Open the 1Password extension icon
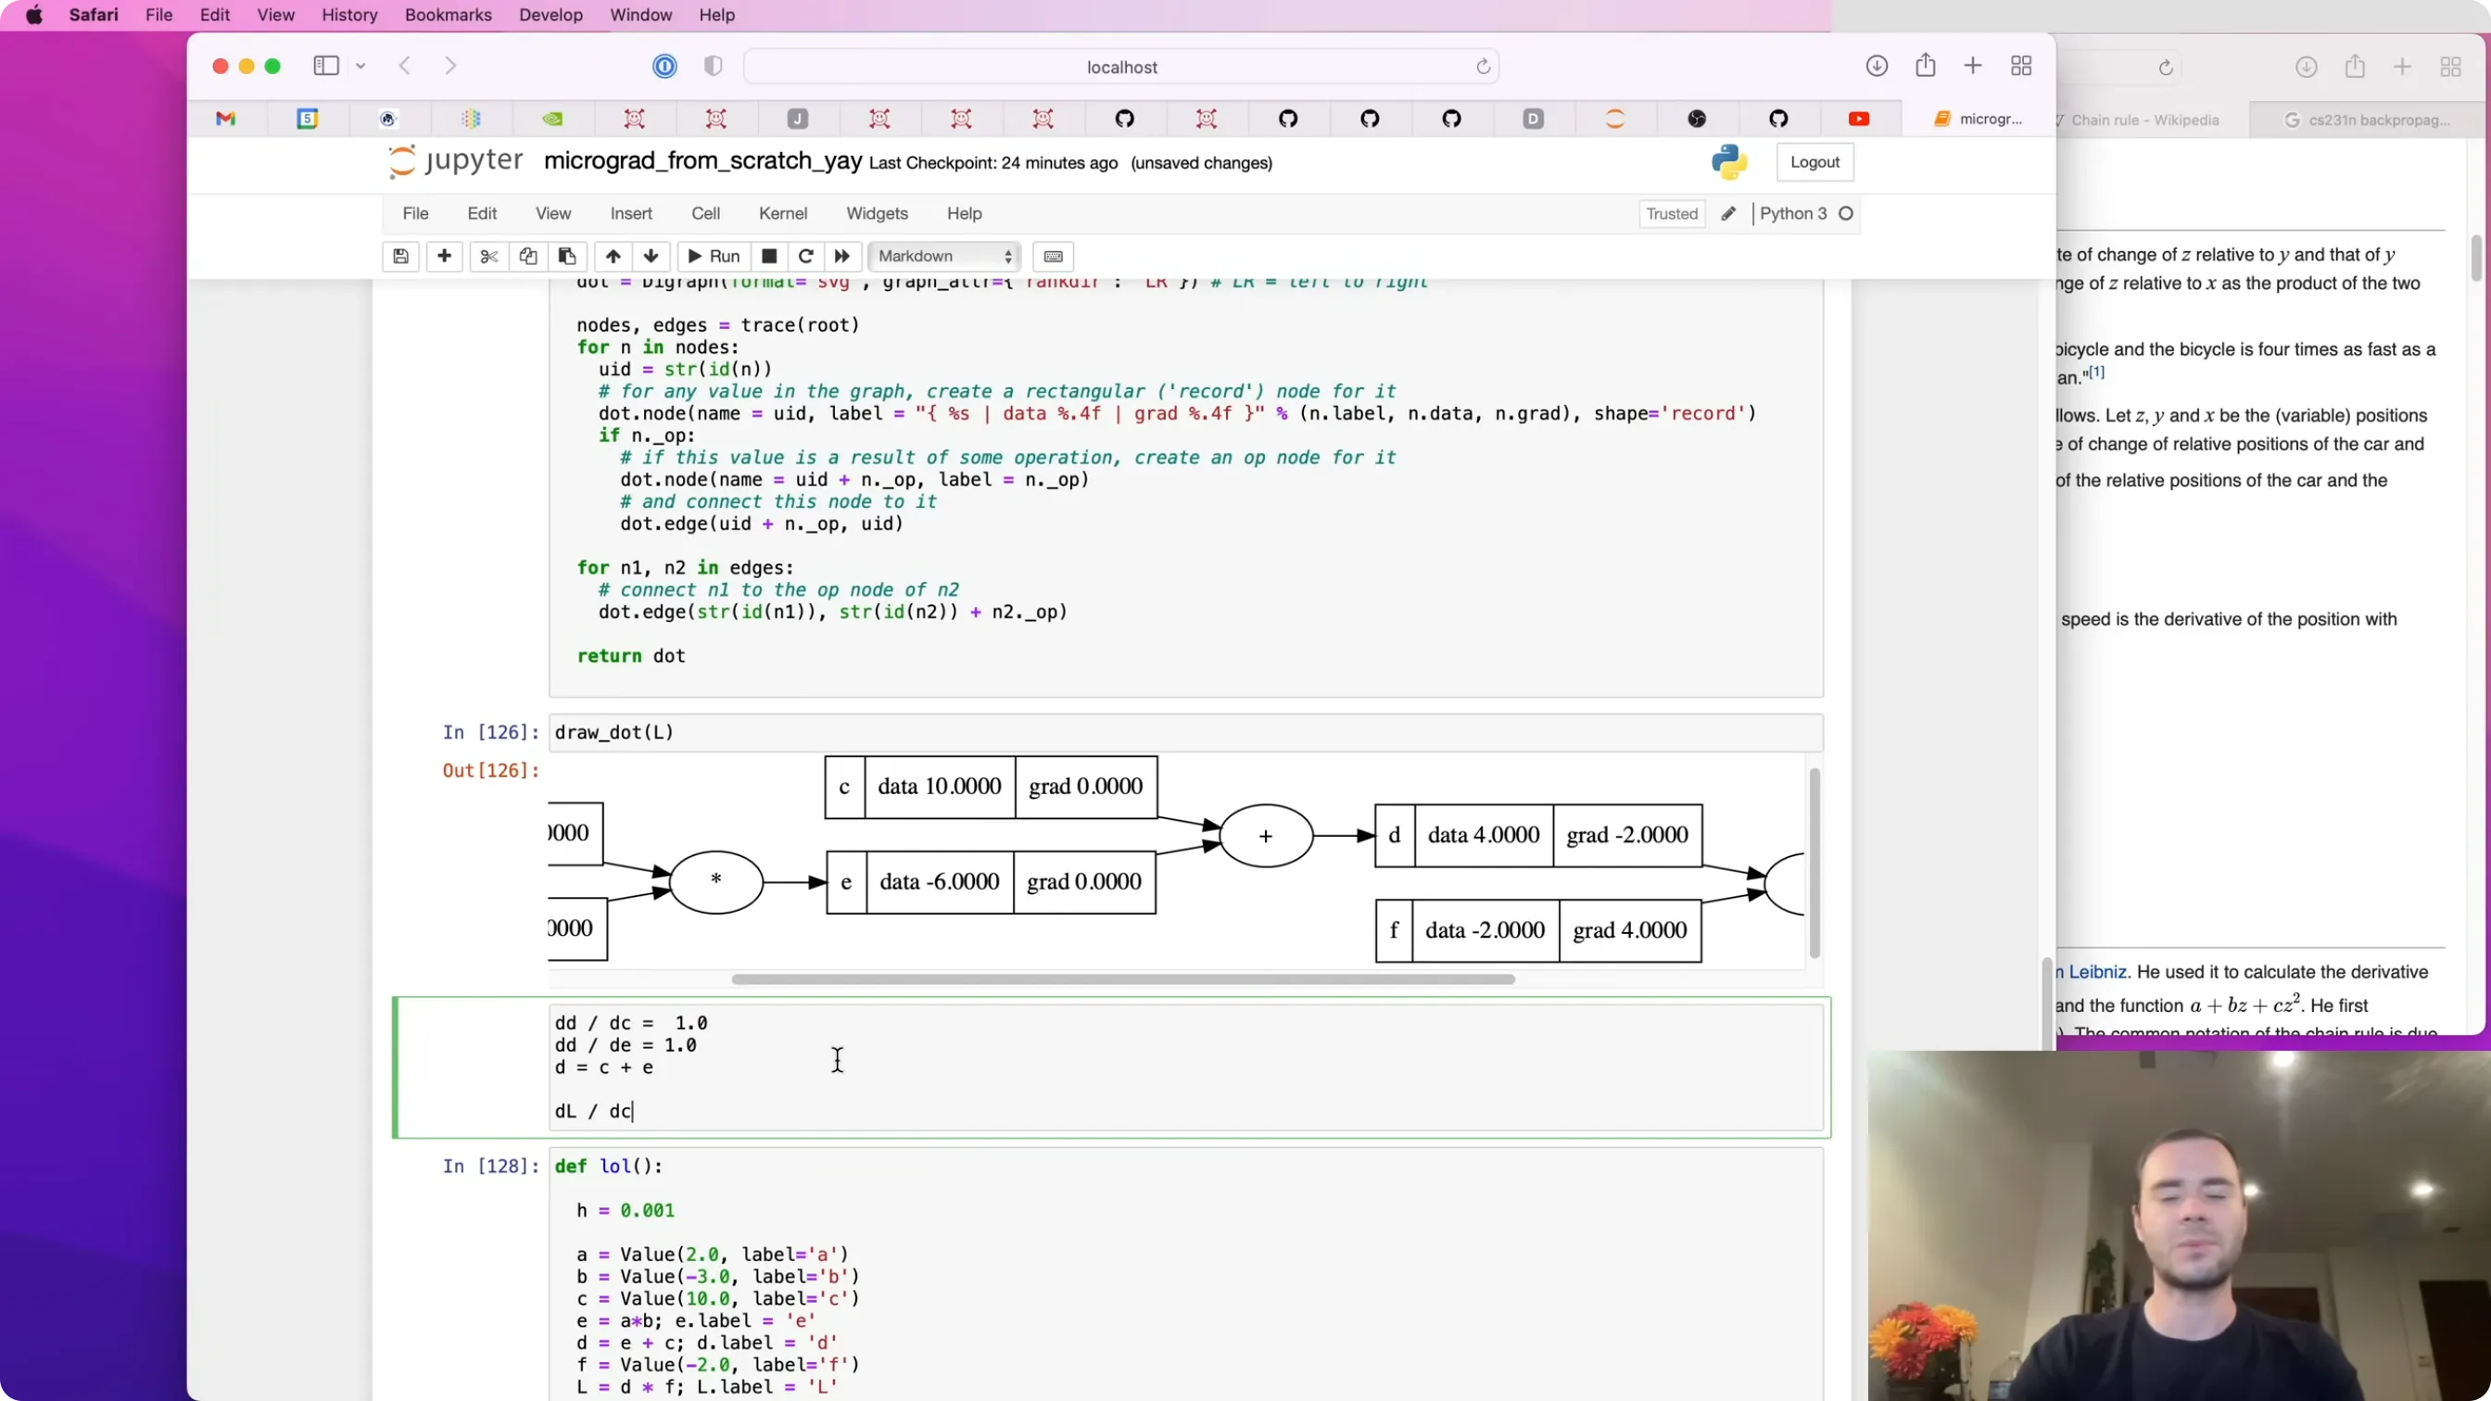The width and height of the screenshot is (2491, 1401). [x=664, y=66]
